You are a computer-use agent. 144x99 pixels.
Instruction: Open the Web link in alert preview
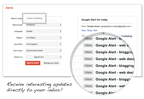[95, 31]
